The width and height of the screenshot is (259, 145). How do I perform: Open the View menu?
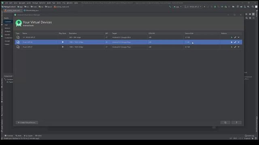[x=15, y=3]
